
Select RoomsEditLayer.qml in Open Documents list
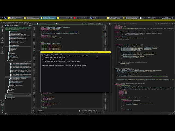[11, 97]
